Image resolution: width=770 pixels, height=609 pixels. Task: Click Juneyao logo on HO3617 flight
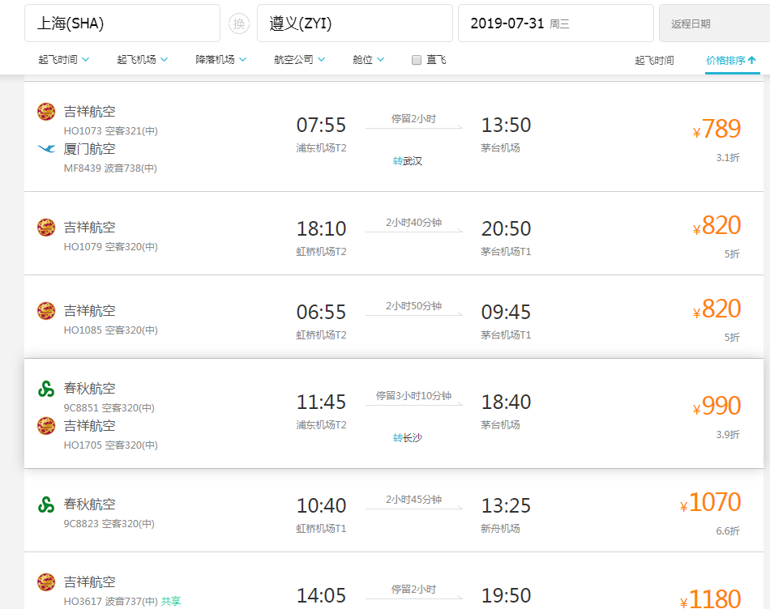point(46,582)
